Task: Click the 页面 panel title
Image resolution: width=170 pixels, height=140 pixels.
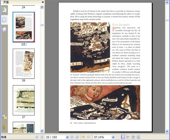Action: [6, 2]
